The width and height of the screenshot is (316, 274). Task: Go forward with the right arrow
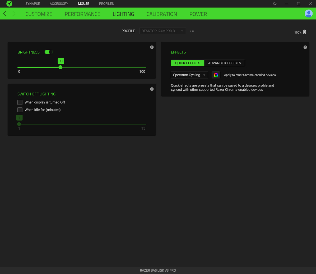pyautogui.click(x=14, y=13)
